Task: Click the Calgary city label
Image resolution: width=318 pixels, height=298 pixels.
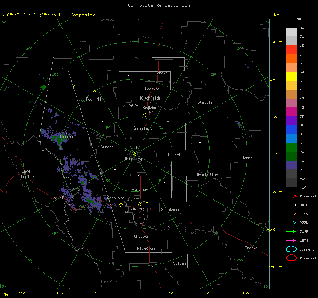Action: click(138, 208)
